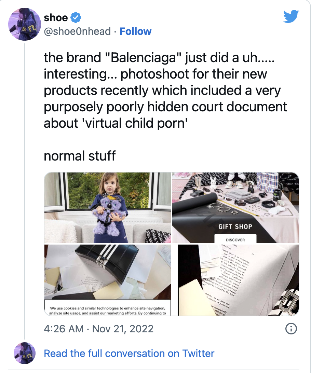This screenshot has height=373, width=311.
Task: Open shoe's profile picture at top
Action: tap(24, 24)
